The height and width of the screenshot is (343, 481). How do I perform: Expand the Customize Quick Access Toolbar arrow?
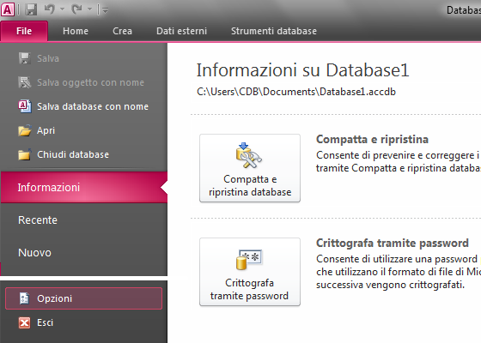[105, 10]
